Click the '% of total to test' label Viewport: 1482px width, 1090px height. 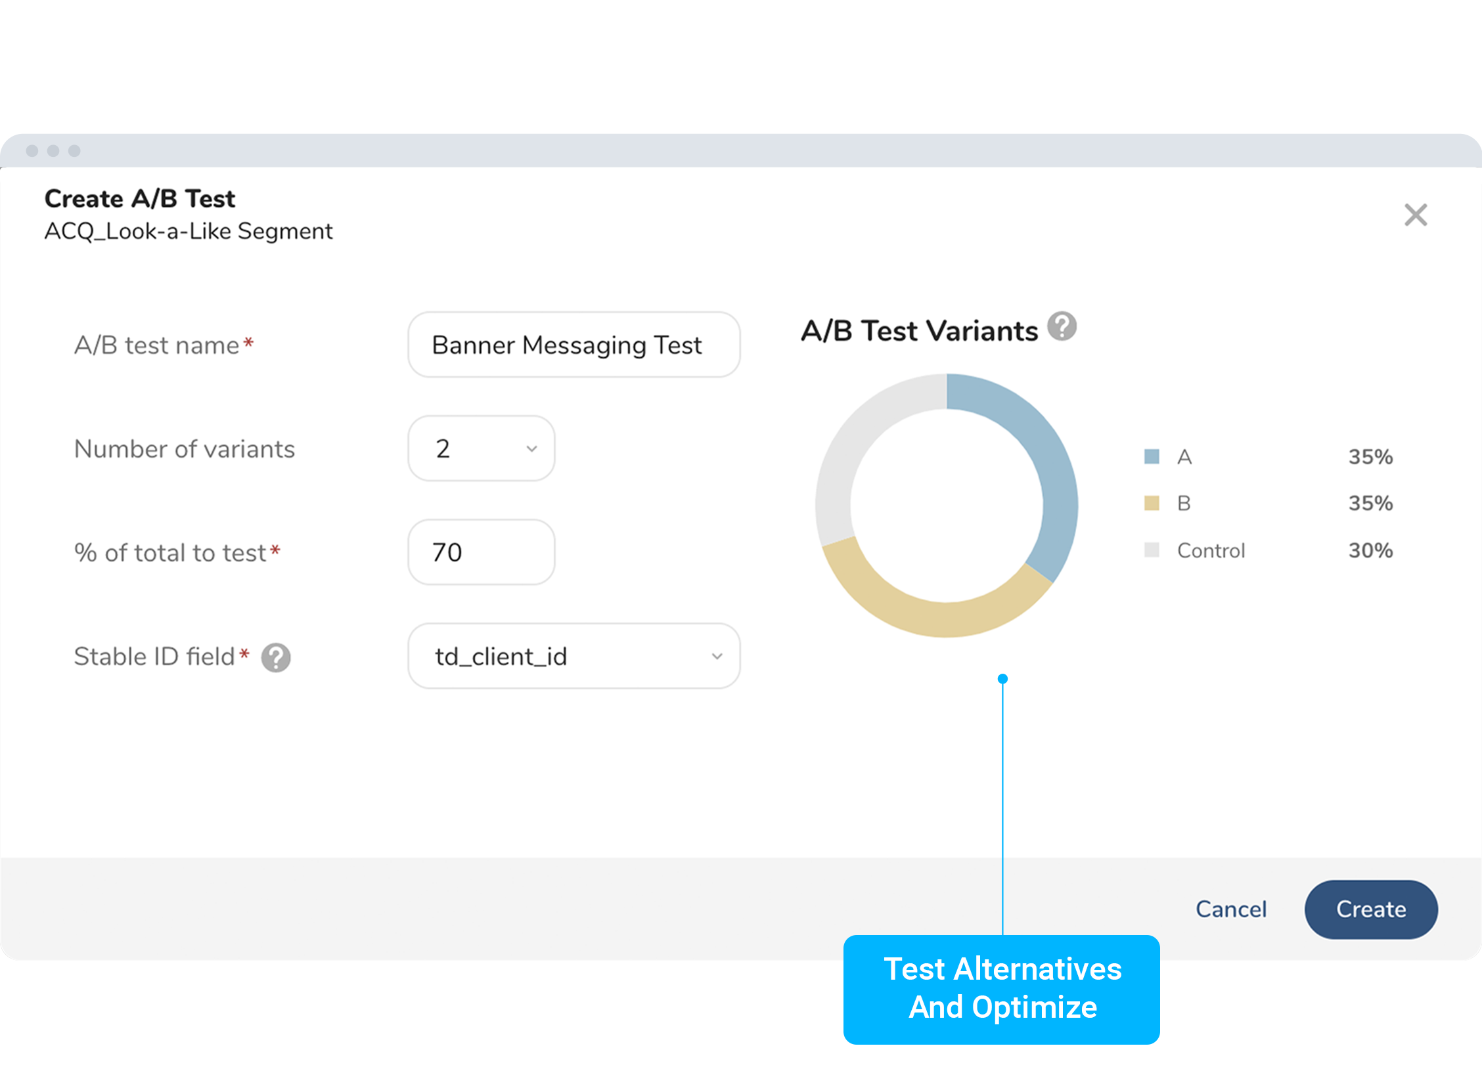click(x=170, y=553)
